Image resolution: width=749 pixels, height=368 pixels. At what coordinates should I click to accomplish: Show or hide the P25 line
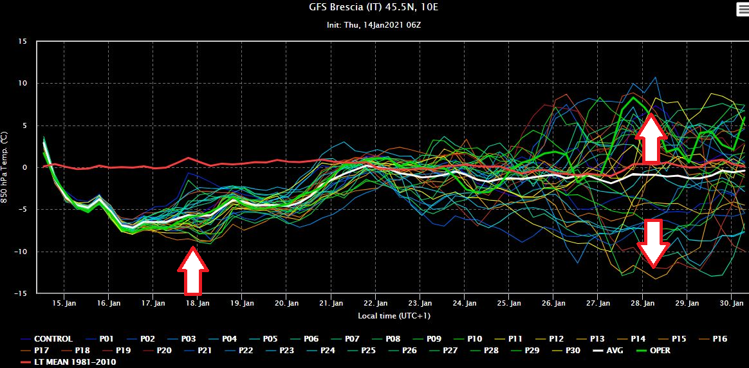pos(362,351)
